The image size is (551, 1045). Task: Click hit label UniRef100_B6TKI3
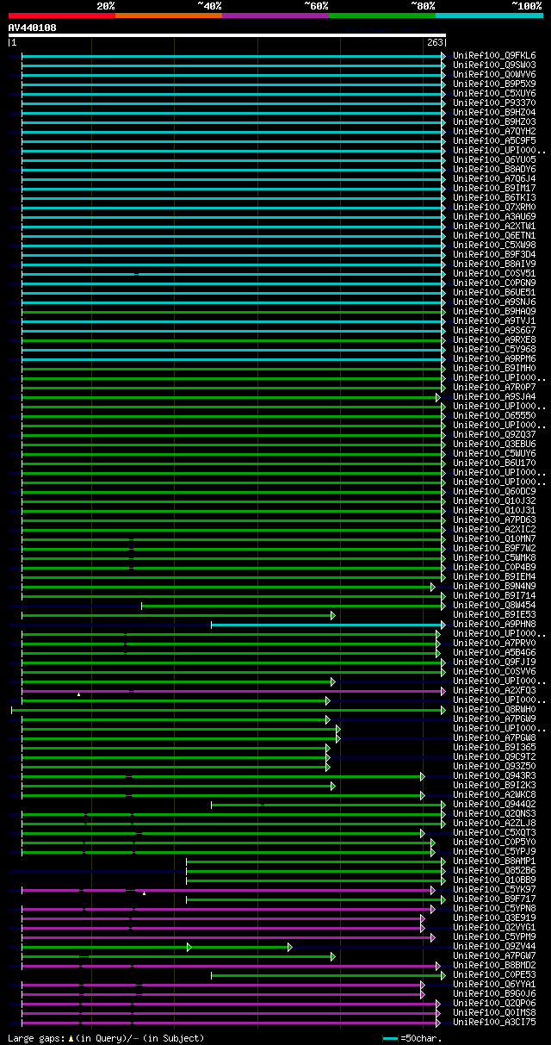(x=495, y=197)
